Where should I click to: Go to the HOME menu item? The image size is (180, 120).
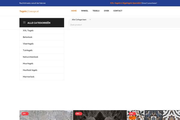pyautogui.click(x=74, y=11)
